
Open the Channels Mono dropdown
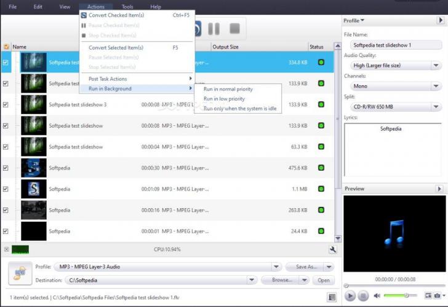[436, 86]
